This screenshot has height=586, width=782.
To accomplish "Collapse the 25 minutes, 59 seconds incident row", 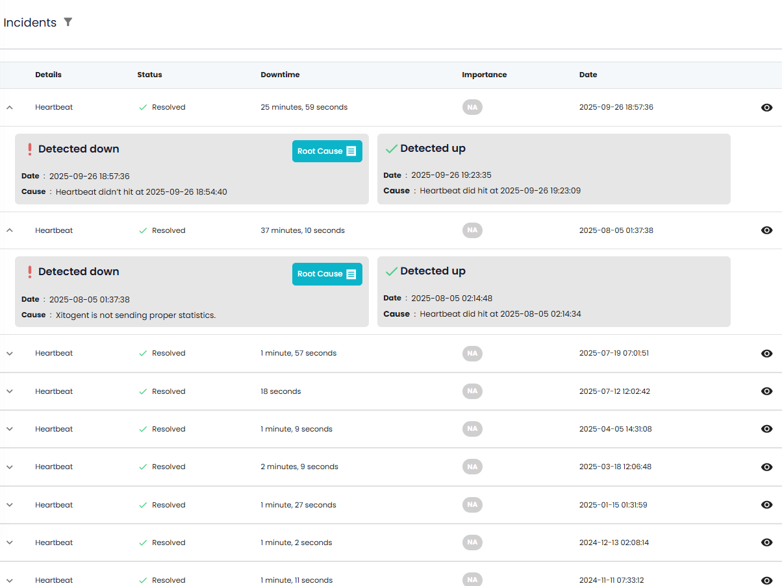I will tap(9, 108).
